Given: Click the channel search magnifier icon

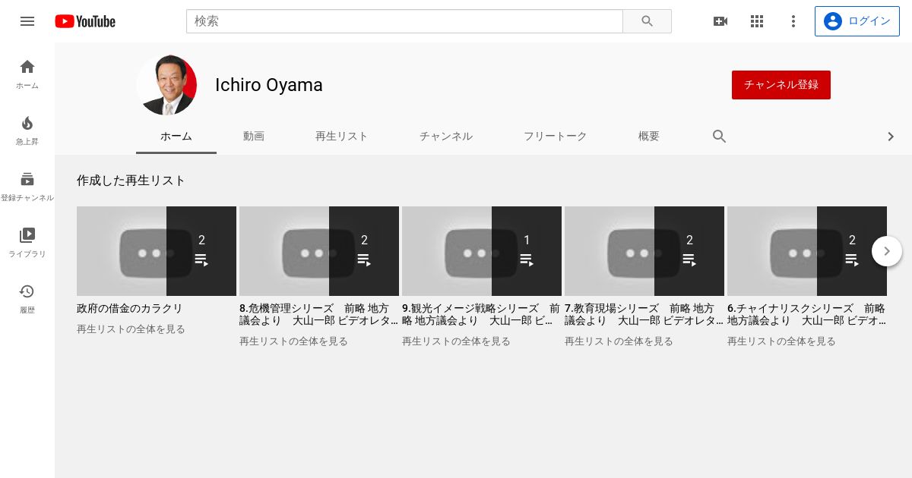Looking at the screenshot, I should coord(719,137).
